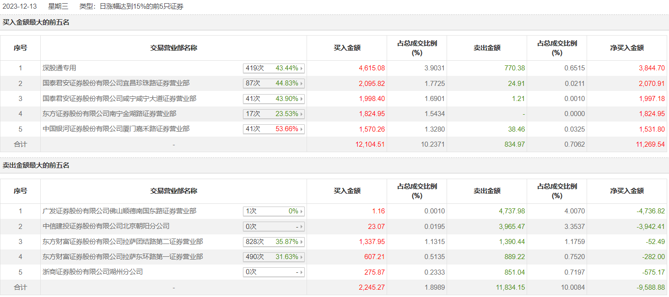Click the 深股通专用 broker link
Image resolution: width=669 pixels, height=297 pixels.
pyautogui.click(x=59, y=68)
